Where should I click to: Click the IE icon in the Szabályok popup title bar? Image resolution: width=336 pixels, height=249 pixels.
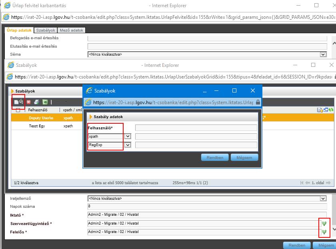[89, 90]
